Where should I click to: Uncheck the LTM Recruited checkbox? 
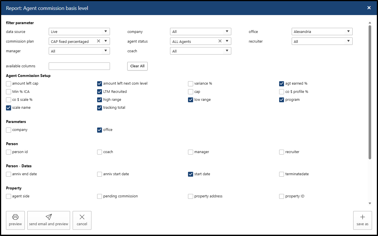(x=100, y=92)
